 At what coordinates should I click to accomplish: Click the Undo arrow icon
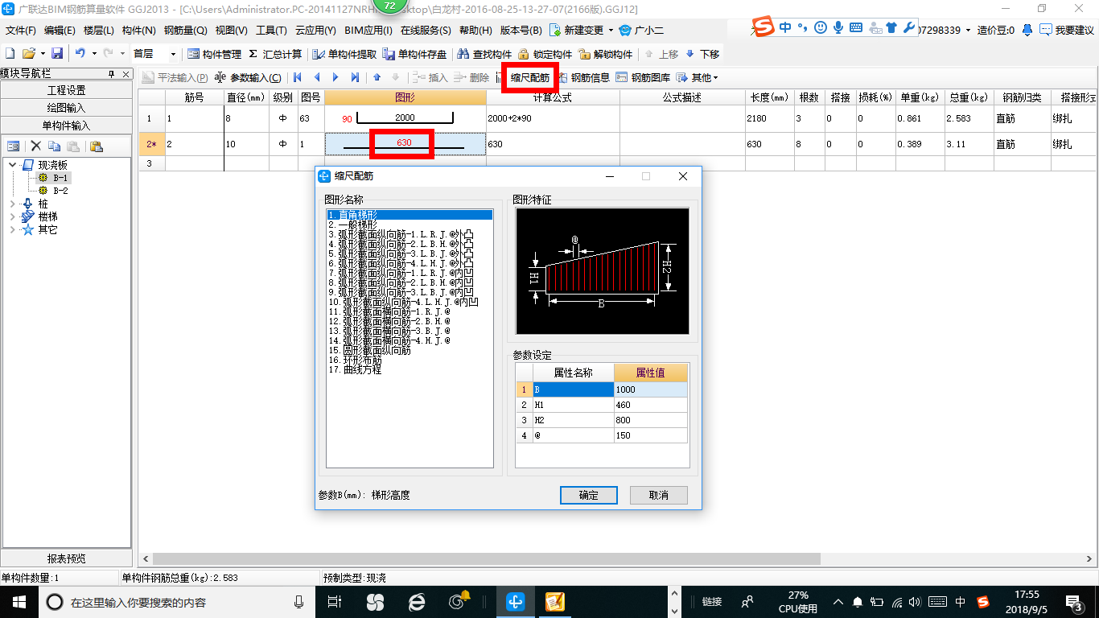[x=80, y=54]
